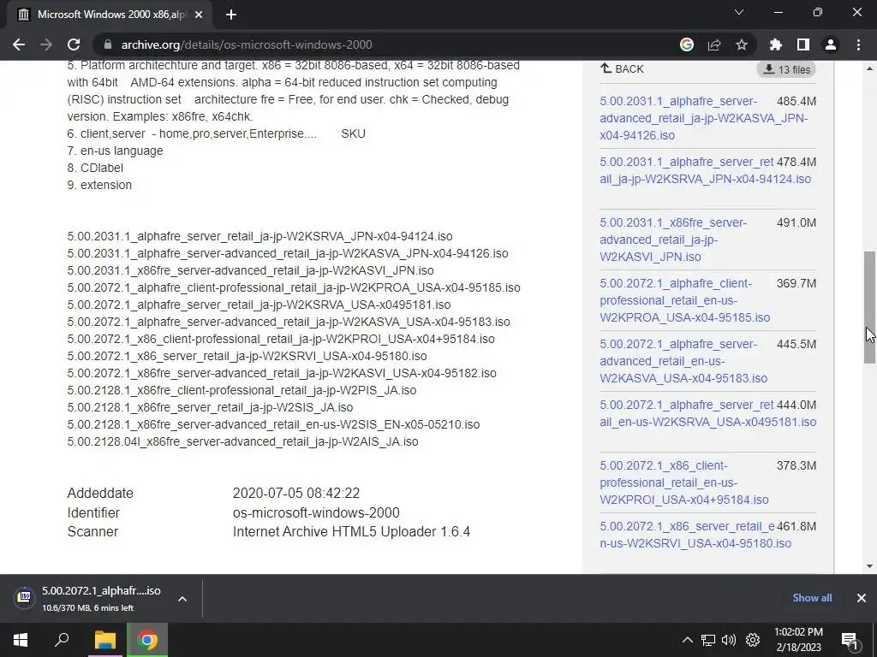The height and width of the screenshot is (657, 877).
Task: Open 5.00.2072.1 x86 client-professional W2KPROI iso
Action: click(684, 482)
